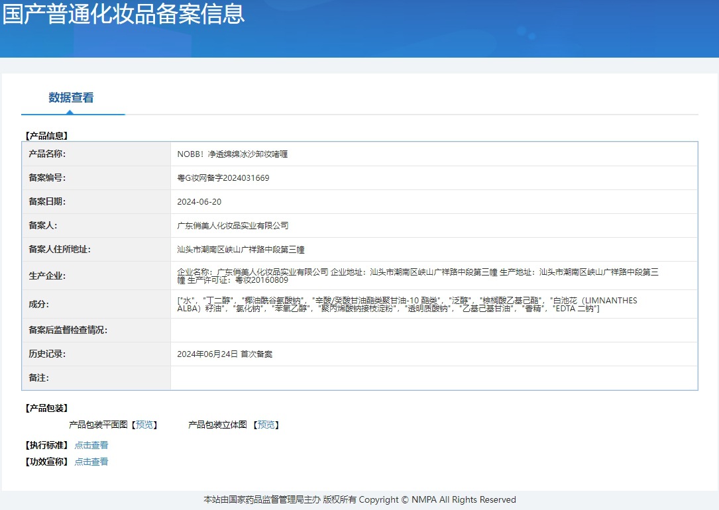Click the 备案日期 row label

pyautogui.click(x=47, y=201)
